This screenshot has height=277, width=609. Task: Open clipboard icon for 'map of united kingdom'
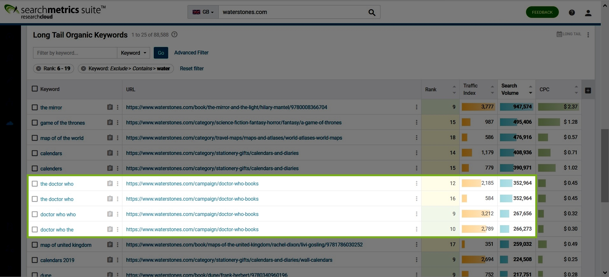point(110,245)
